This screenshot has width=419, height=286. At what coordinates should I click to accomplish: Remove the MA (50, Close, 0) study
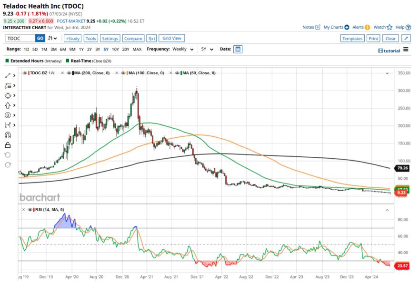tap(170, 73)
